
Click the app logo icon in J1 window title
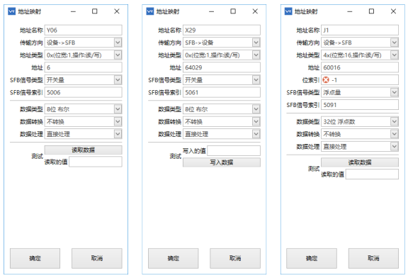[288, 11]
